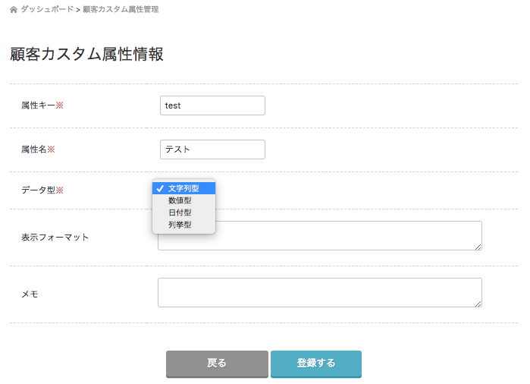The image size is (530, 384).
Task: Click the 表示フォーマット field label
Action: coord(55,238)
